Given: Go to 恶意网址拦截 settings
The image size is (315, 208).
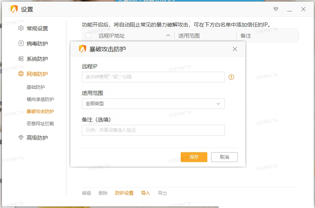Looking at the screenshot, I should pos(40,124).
